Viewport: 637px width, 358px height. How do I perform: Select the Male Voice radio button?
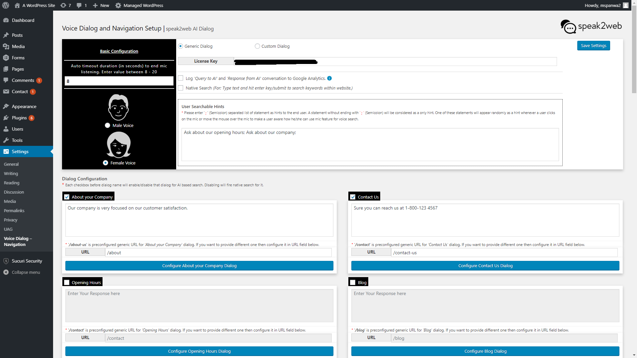(x=107, y=125)
